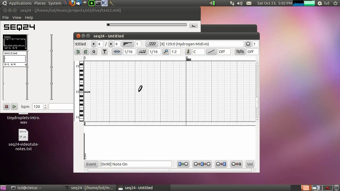This screenshot has height=191, width=340.
Task: Click the screen set name field
Action: pos(61,106)
